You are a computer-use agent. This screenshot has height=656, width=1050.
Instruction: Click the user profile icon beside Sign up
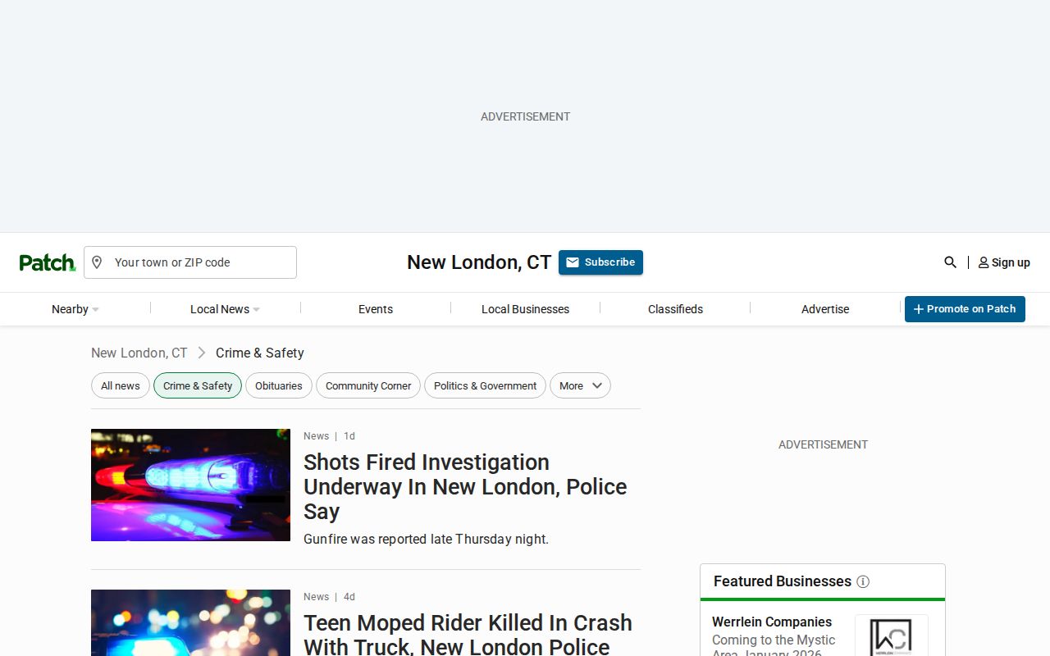(x=984, y=262)
